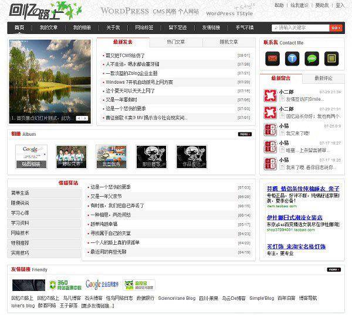Screen dimensions: 352x315
Task: Switch to the 随机文章 tab
Action: click(229, 42)
